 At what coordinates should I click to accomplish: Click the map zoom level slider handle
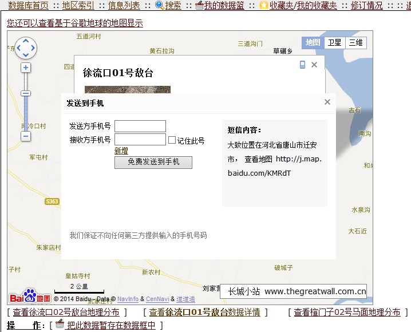pos(26,93)
